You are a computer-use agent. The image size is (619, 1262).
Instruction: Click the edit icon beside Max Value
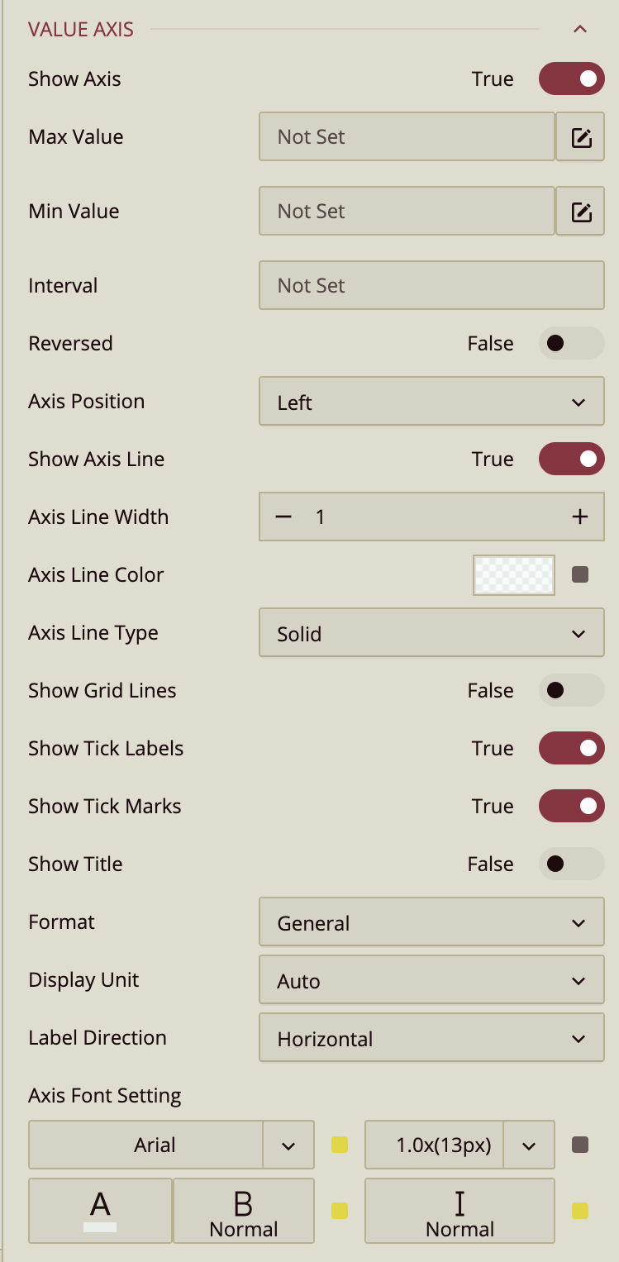580,137
